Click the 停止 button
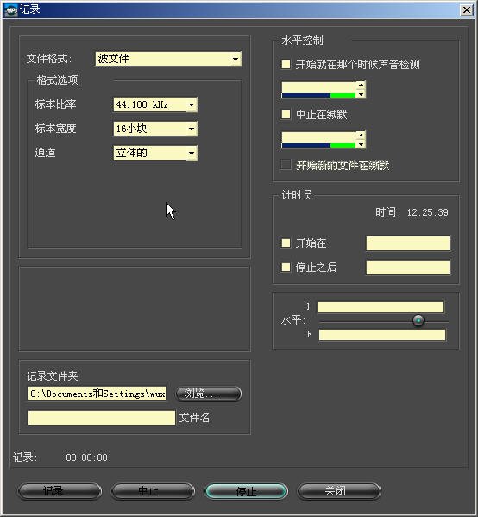Viewport: 478px width, 517px height. point(246,492)
